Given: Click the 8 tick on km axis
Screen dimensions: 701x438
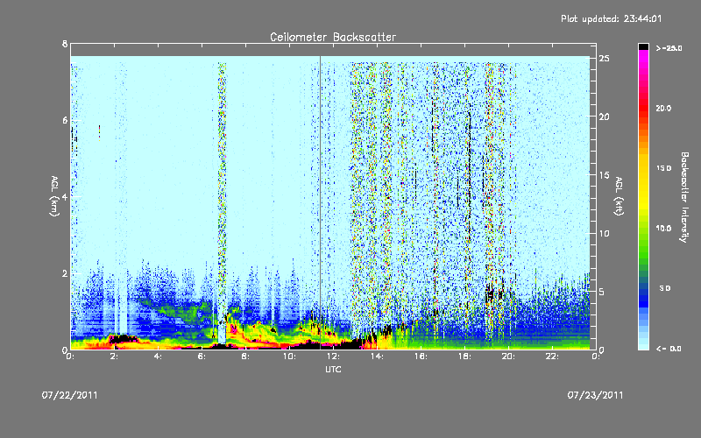Looking at the screenshot, I should pos(65,44).
